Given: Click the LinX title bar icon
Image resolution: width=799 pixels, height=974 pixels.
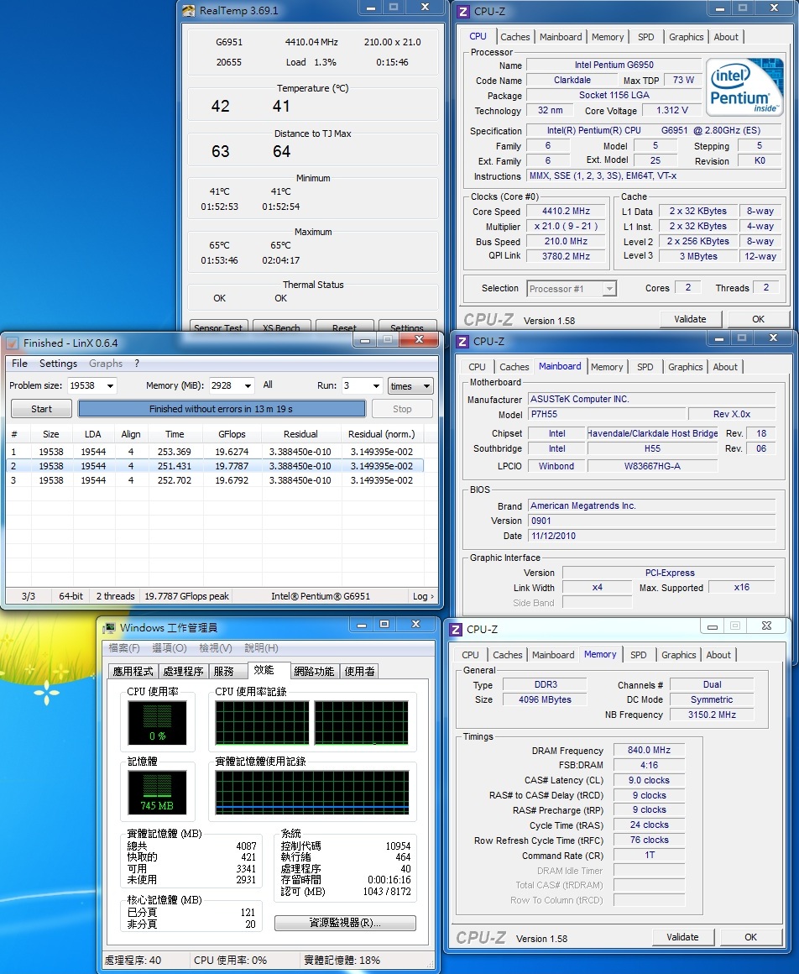Looking at the screenshot, I should pos(13,343).
